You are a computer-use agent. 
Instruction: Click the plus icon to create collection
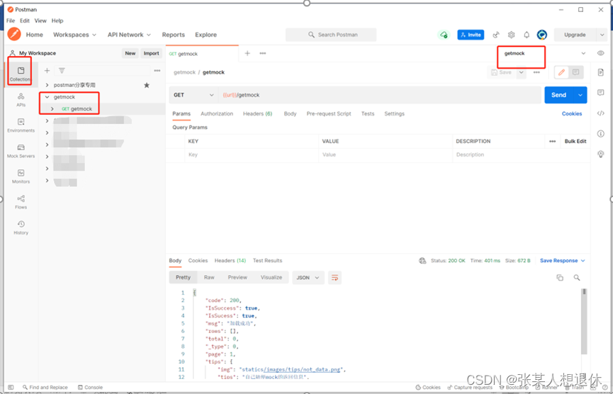(x=47, y=71)
